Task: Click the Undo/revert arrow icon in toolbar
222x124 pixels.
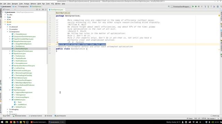Action: click(214, 7)
